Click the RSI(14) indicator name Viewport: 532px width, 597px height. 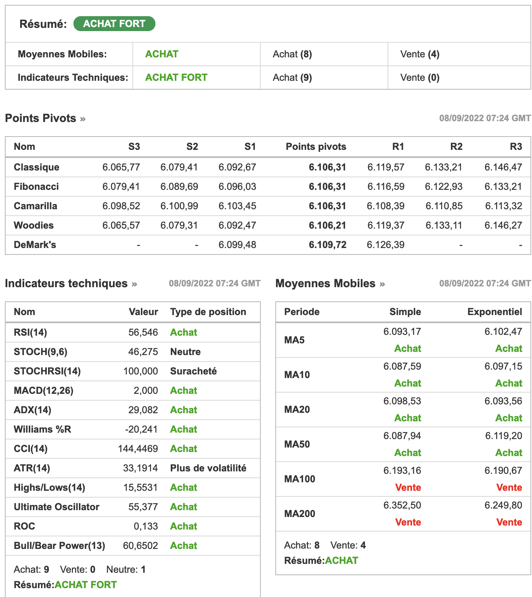coord(30,332)
